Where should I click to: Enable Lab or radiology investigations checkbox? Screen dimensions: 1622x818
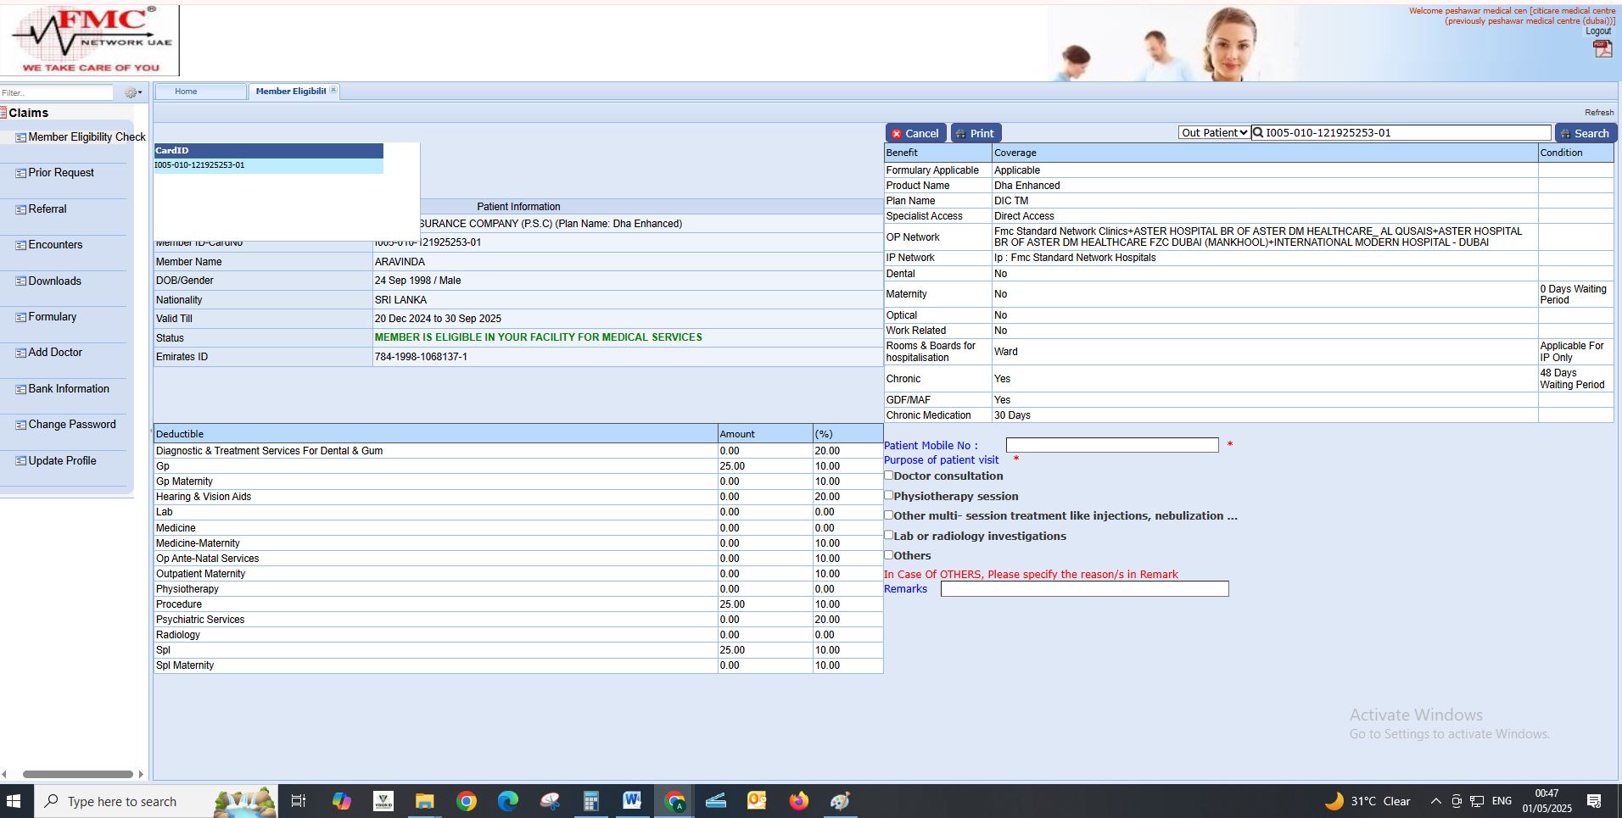(x=889, y=535)
